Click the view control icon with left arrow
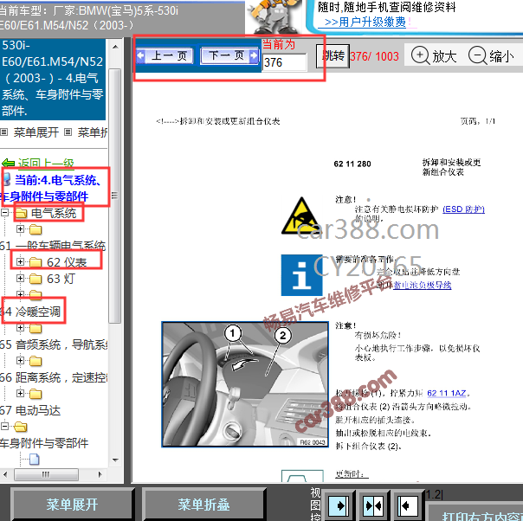The image size is (523, 521). pos(408,505)
